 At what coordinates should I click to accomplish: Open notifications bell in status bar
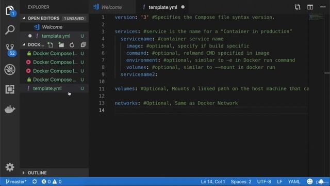(321, 181)
